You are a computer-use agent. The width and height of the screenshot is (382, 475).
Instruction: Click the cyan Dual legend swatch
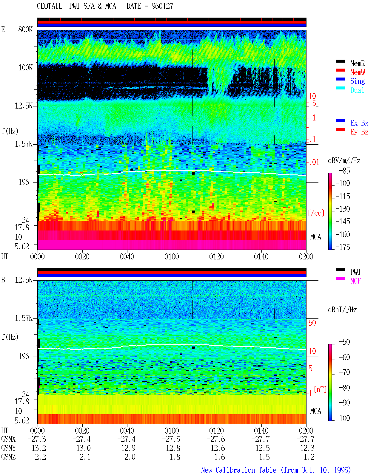(340, 88)
